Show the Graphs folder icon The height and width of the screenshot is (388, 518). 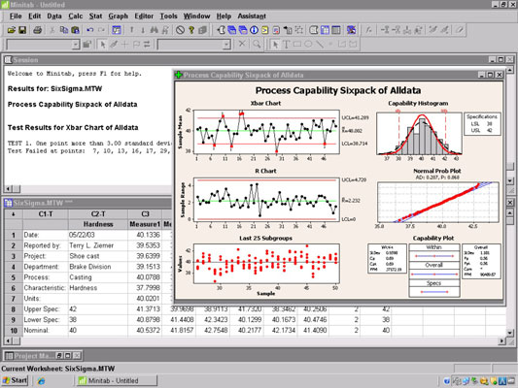click(243, 30)
